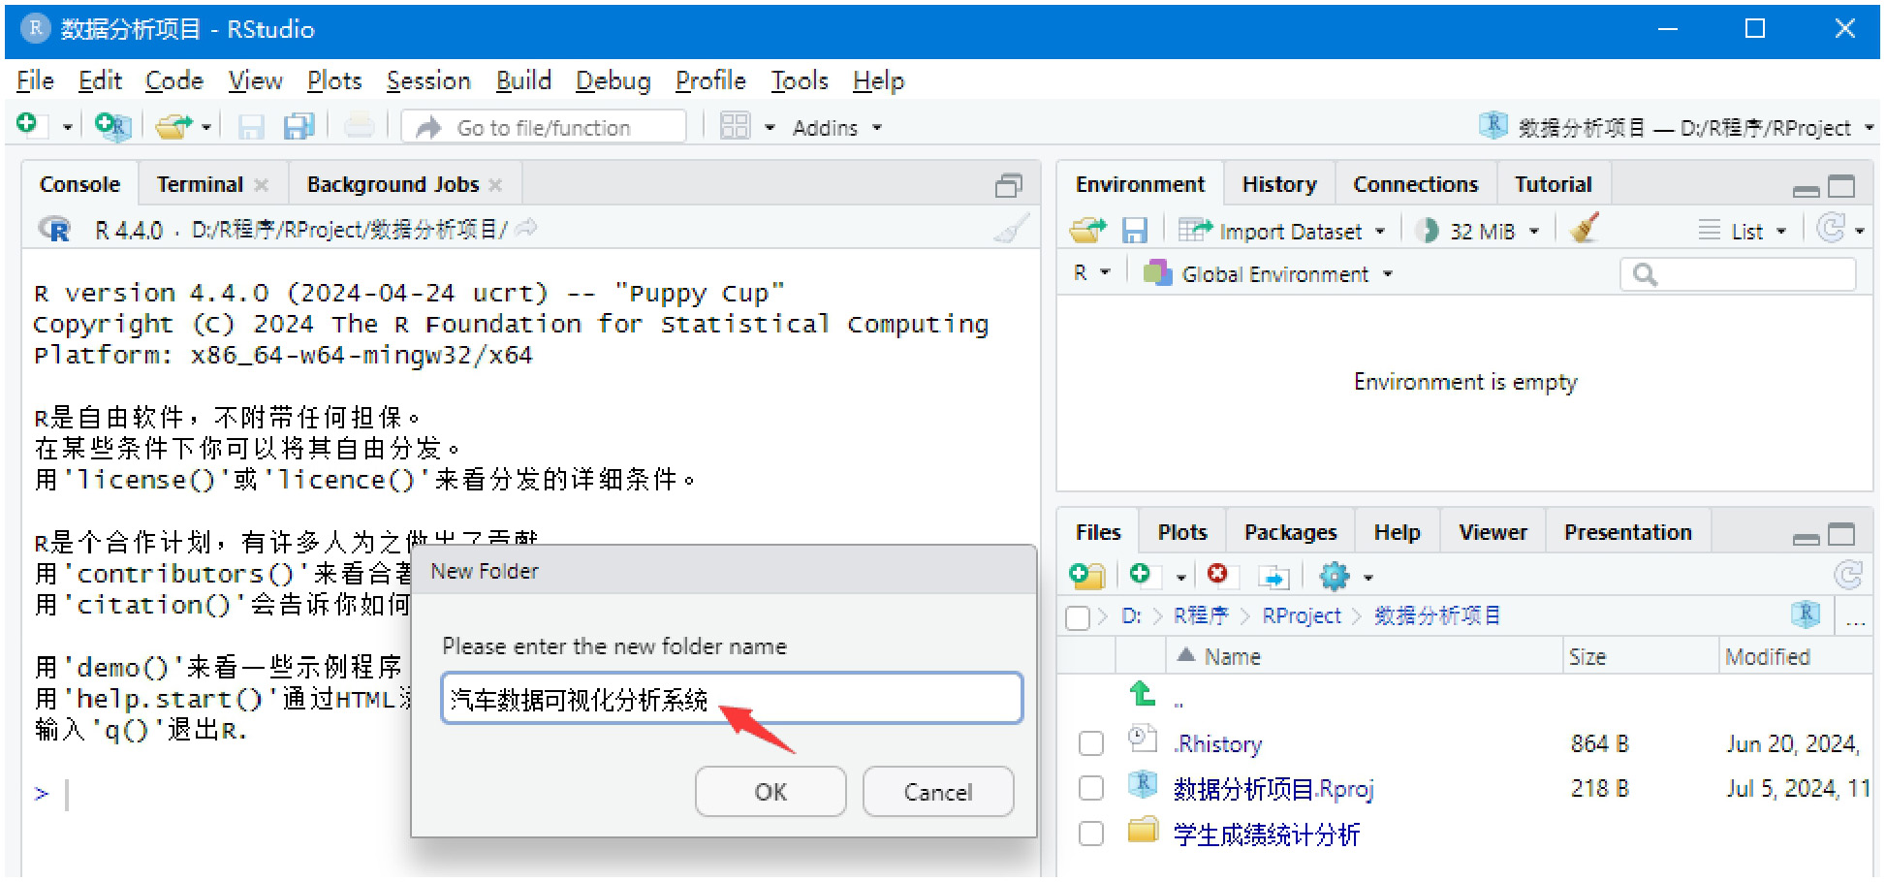The image size is (1886, 882).
Task: Clear environment objects with broom icon
Action: point(1585,230)
